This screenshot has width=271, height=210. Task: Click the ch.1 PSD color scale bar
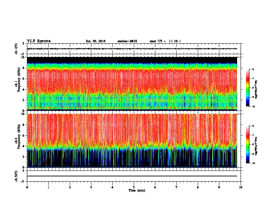[x=248, y=88]
